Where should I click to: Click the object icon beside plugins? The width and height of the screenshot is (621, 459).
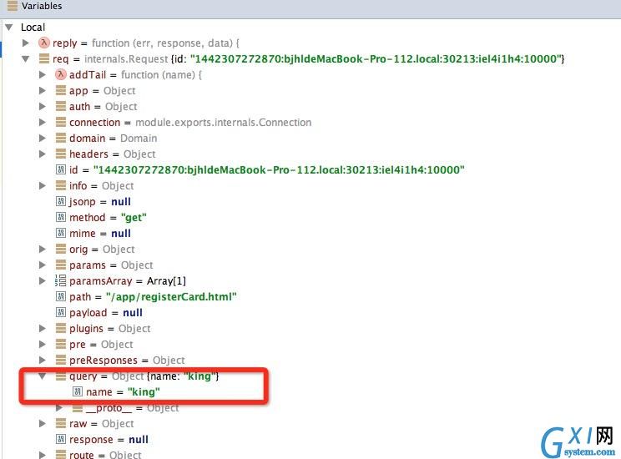[61, 328]
